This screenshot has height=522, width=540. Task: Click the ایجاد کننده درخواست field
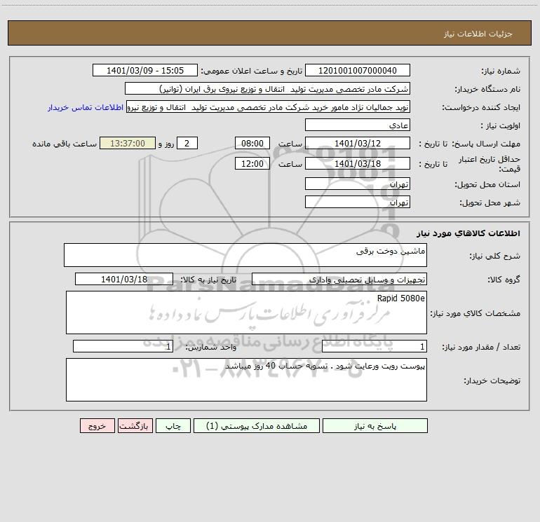click(269, 107)
